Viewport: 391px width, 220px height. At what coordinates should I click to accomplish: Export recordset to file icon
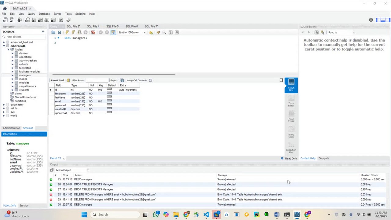tap(122, 80)
